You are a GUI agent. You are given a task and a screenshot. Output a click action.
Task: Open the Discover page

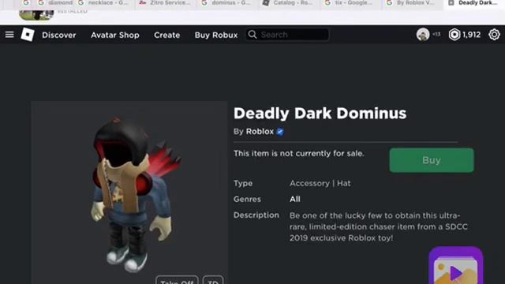(59, 35)
